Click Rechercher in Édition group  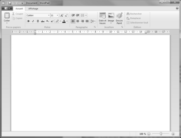(x=134, y=14)
